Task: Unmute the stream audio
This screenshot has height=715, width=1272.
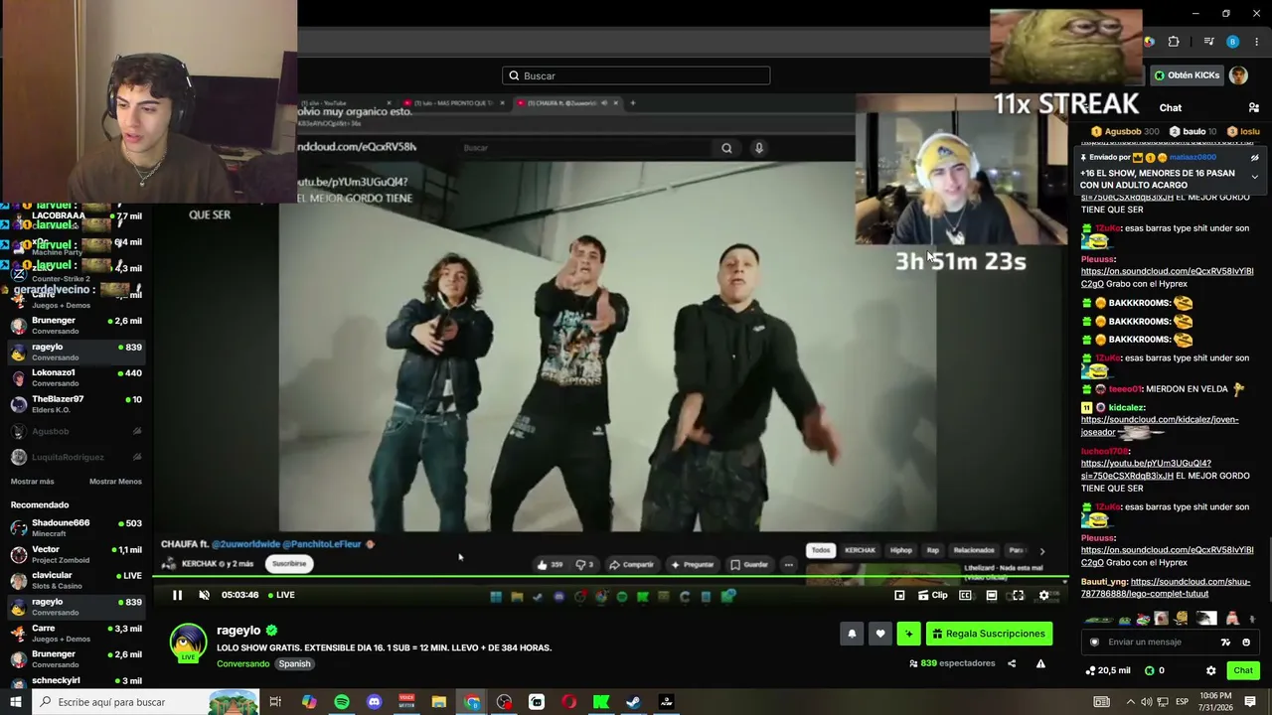Action: click(x=204, y=595)
